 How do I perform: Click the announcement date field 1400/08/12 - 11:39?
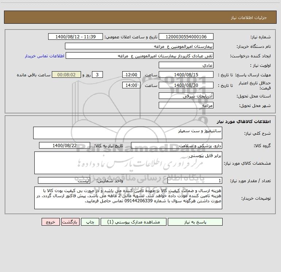click(x=76, y=37)
